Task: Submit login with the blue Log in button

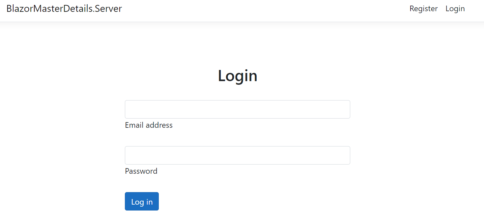Action: pyautogui.click(x=142, y=201)
